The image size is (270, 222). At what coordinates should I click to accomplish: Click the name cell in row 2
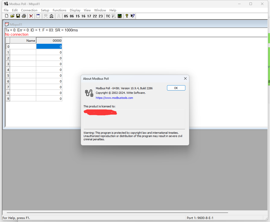[23, 58]
